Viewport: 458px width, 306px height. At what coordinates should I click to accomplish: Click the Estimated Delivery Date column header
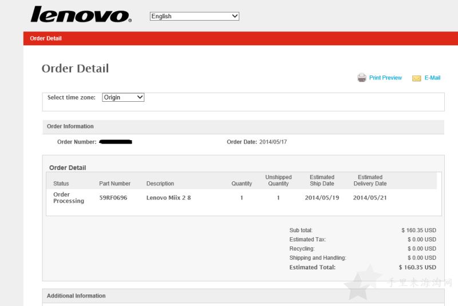[370, 180]
